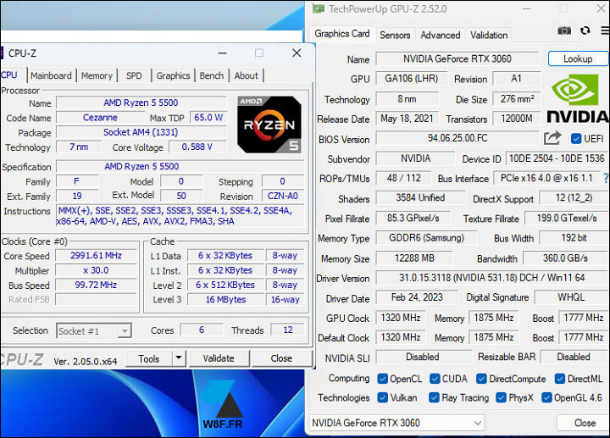The height and width of the screenshot is (438, 610).
Task: Click Level 3 cache value 16 MBytes
Action: (225, 300)
